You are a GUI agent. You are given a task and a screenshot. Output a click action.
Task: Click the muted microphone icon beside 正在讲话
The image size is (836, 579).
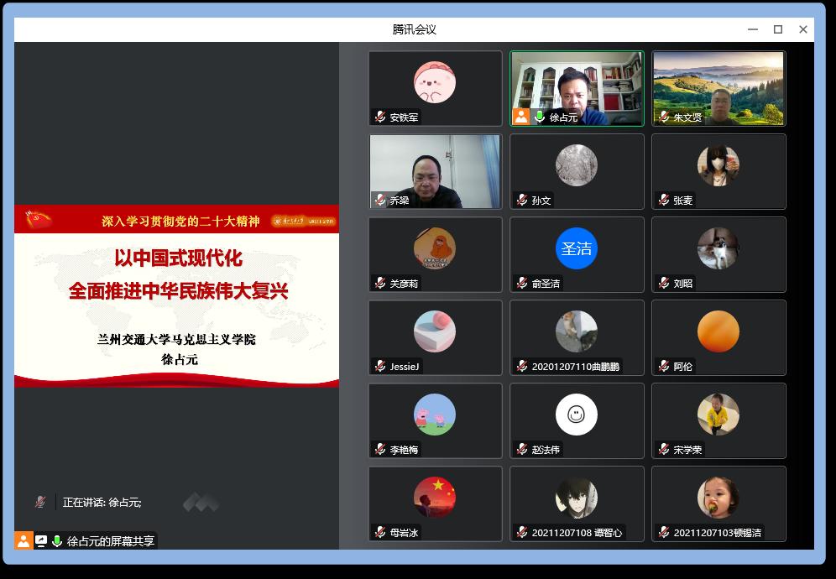point(40,502)
